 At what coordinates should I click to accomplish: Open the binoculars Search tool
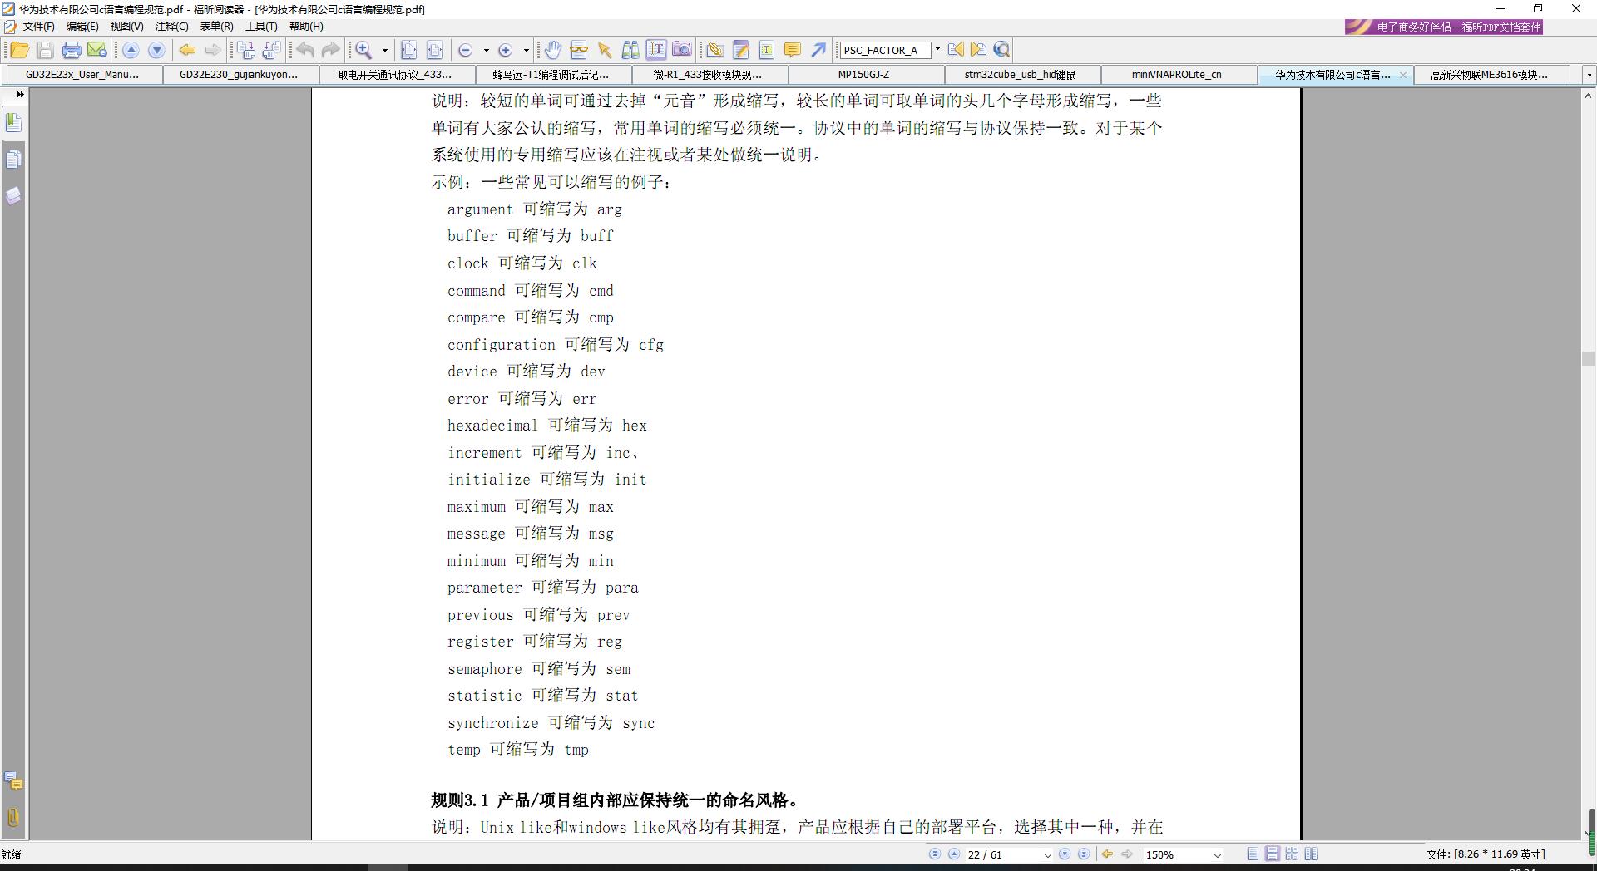pos(630,50)
